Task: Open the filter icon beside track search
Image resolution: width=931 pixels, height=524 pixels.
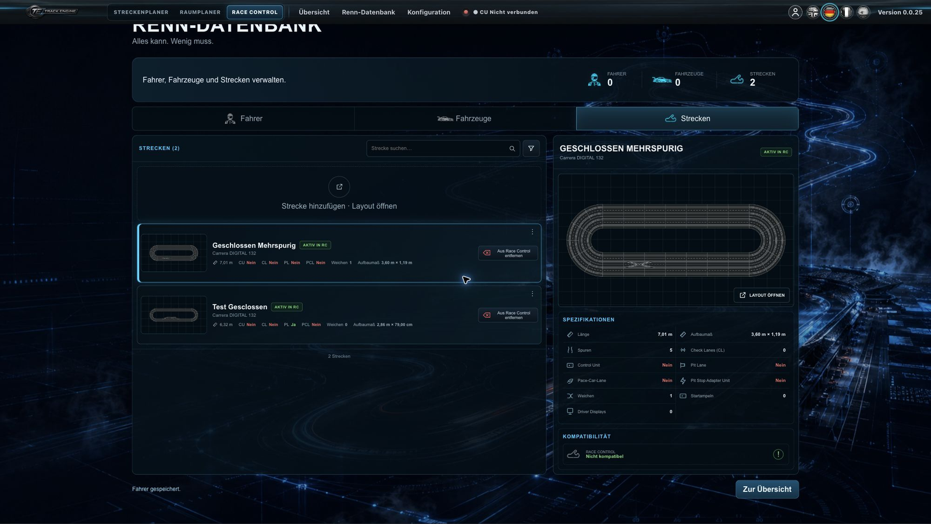Action: (531, 148)
